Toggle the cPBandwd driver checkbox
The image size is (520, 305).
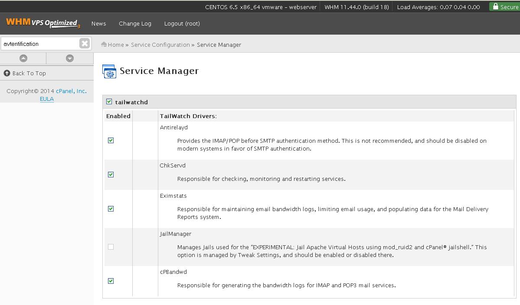click(x=111, y=281)
